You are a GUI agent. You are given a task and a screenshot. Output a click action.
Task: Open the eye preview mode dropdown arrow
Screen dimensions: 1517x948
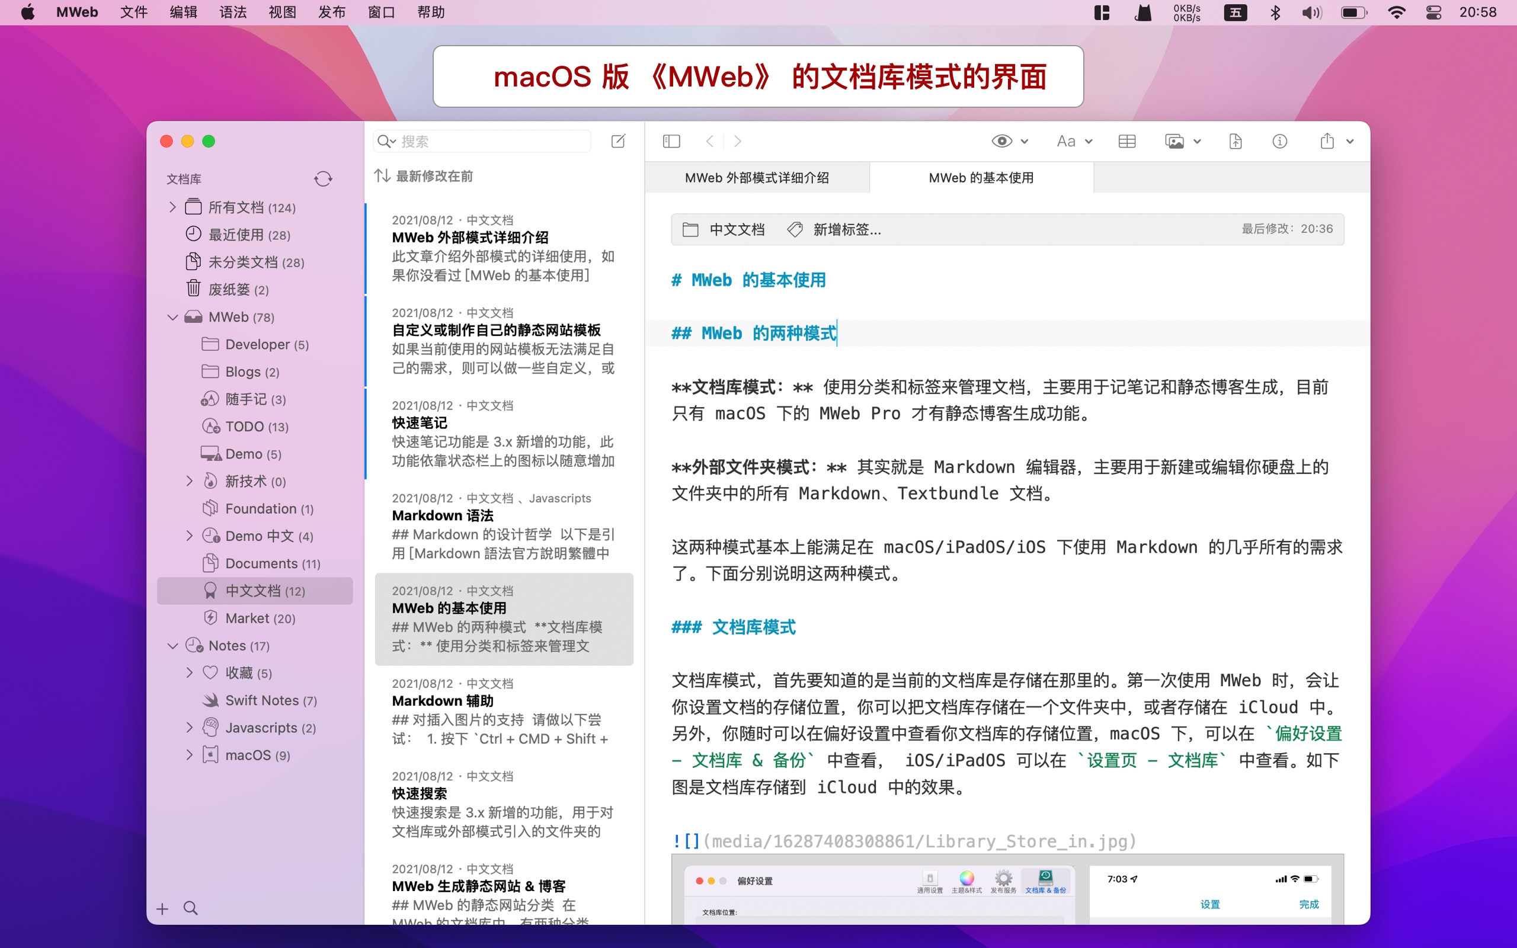1025,141
